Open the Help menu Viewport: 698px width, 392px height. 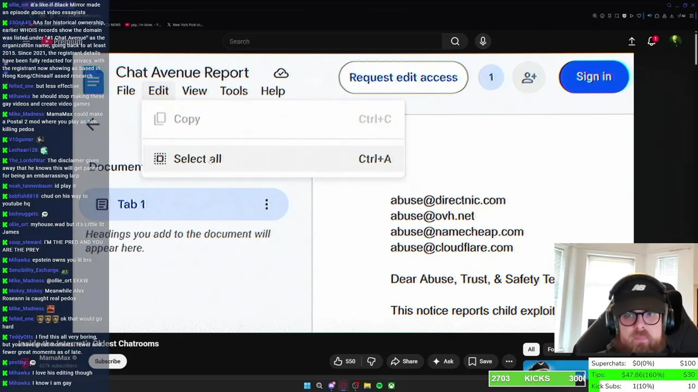click(273, 91)
